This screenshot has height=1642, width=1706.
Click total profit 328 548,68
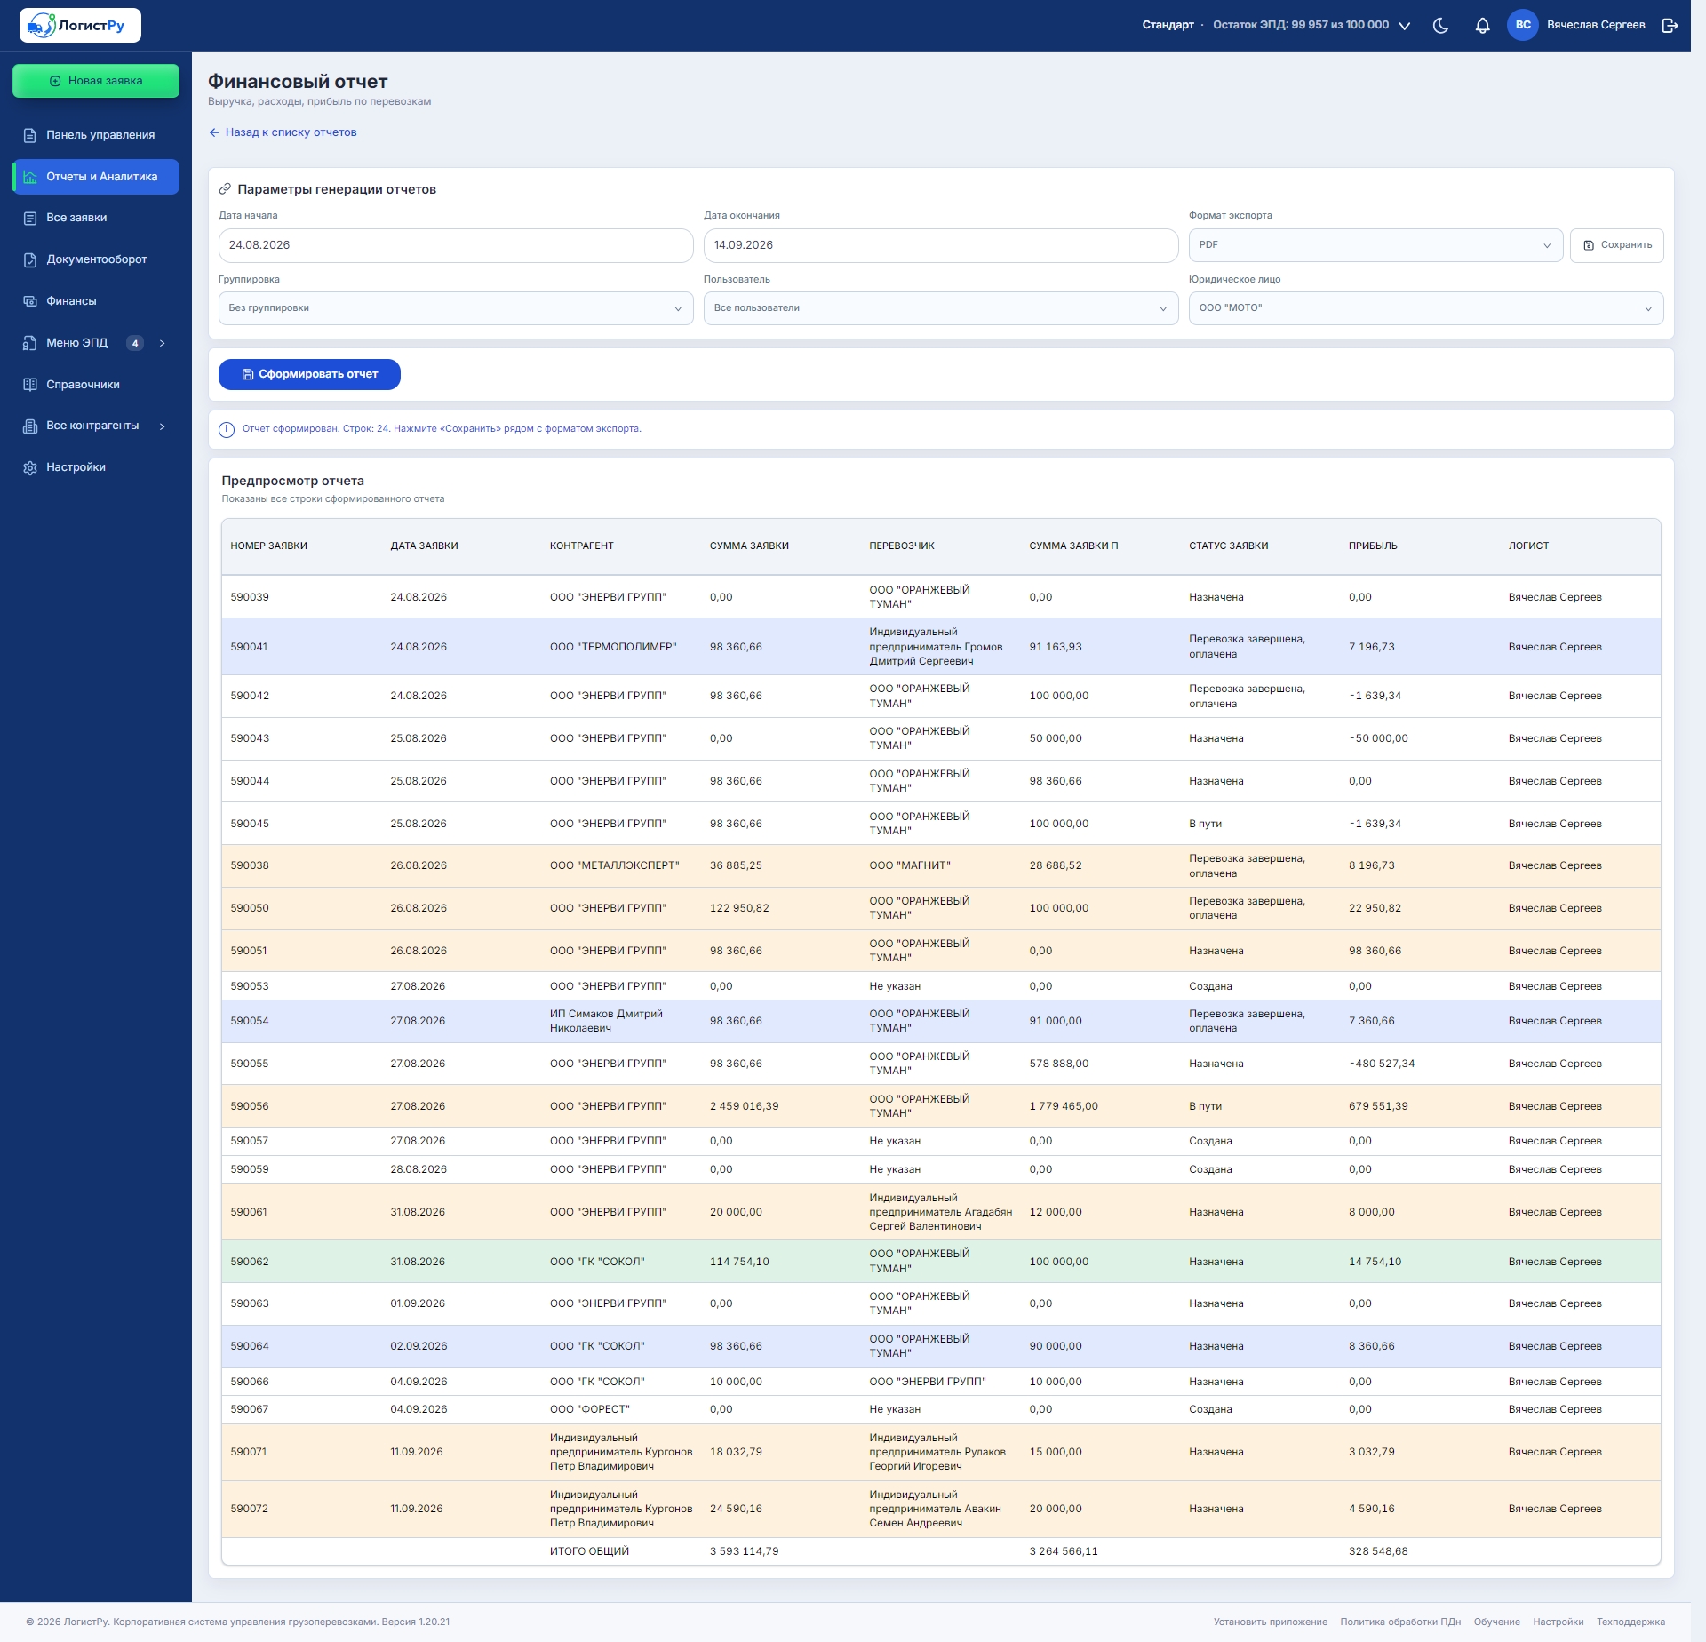pos(1378,1551)
